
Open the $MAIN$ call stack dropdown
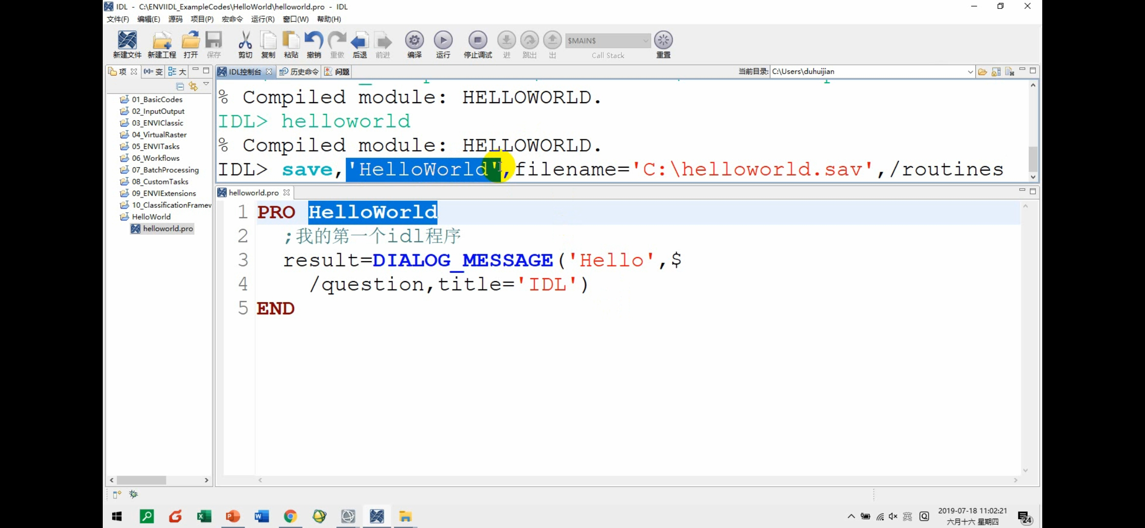pos(645,41)
